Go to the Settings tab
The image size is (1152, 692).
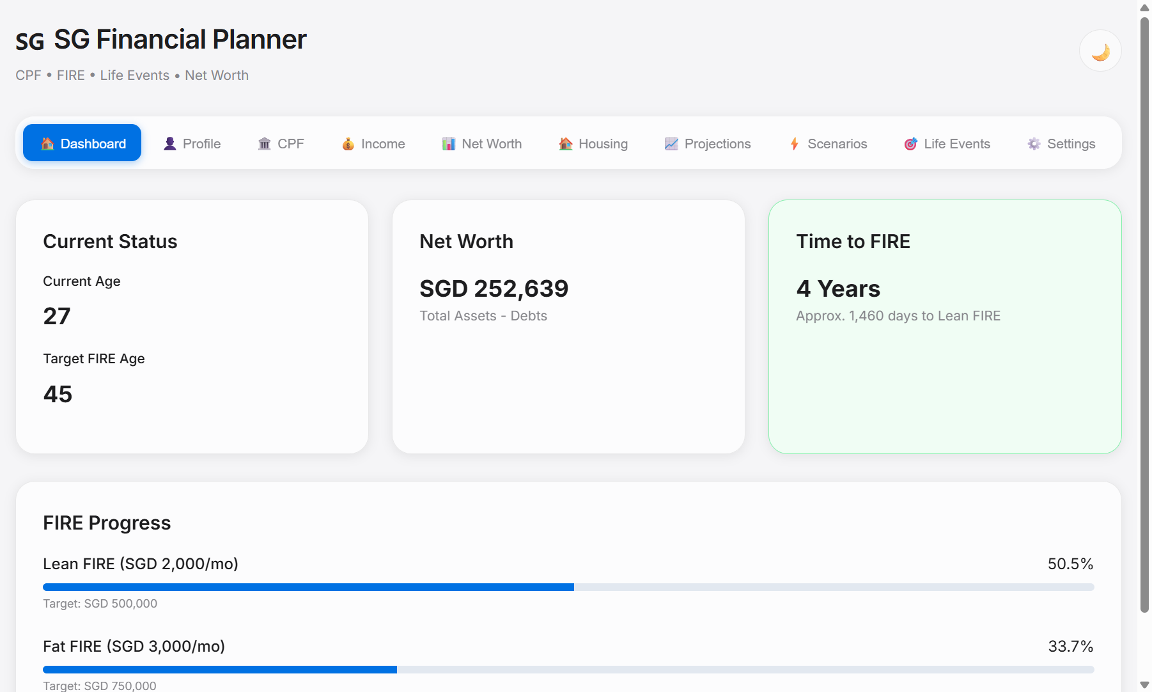pos(1062,143)
